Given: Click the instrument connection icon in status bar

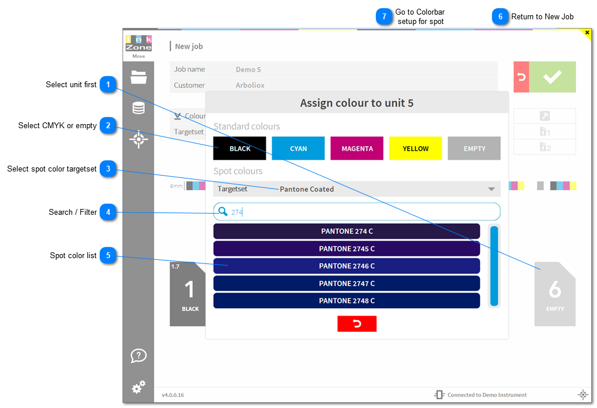Looking at the screenshot, I should point(439,395).
